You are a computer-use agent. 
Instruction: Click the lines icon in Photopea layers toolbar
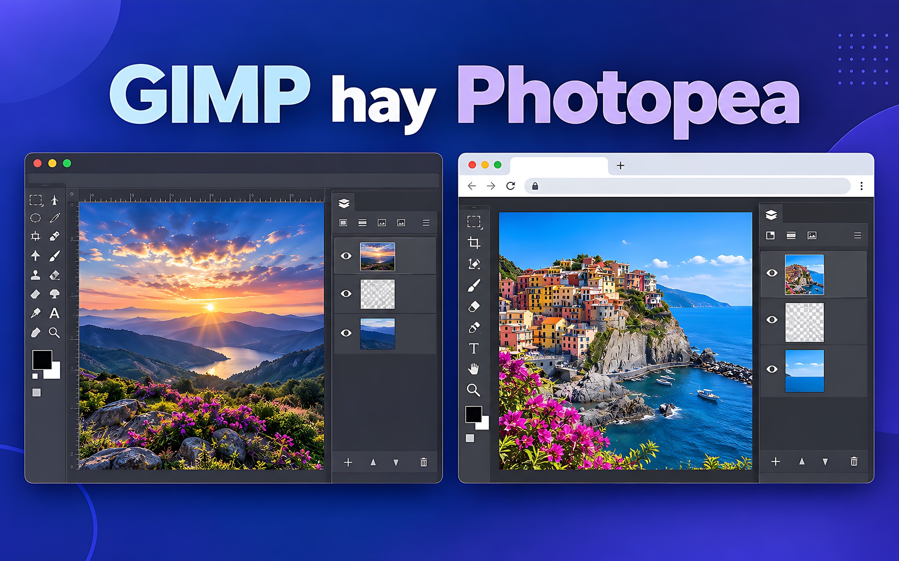791,235
